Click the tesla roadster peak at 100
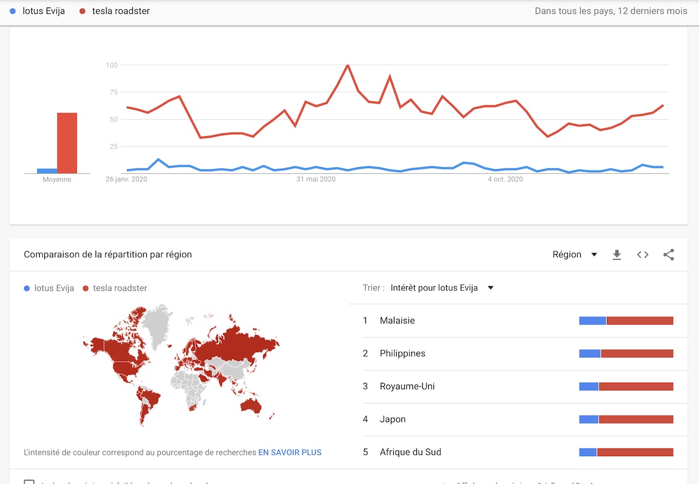This screenshot has height=484, width=699. tap(348, 65)
